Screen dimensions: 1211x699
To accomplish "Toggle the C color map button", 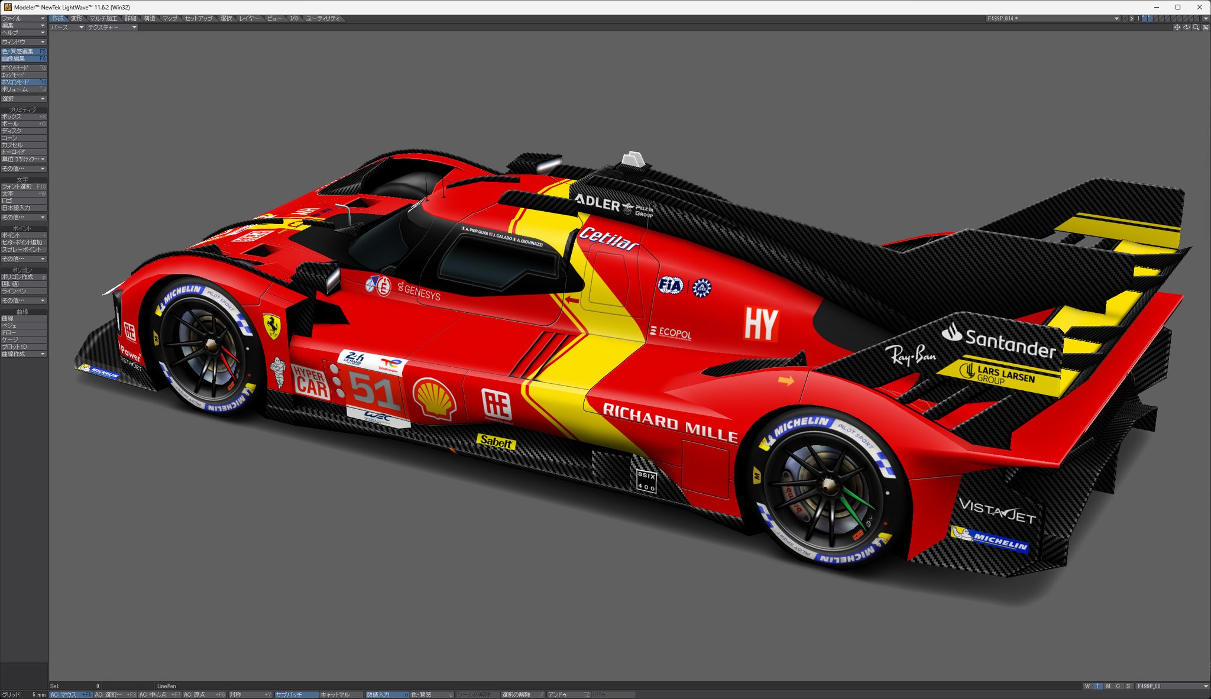I will [1118, 686].
